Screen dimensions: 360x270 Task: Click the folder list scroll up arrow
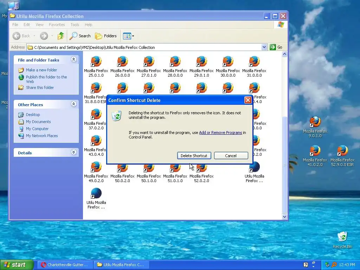tap(285, 54)
